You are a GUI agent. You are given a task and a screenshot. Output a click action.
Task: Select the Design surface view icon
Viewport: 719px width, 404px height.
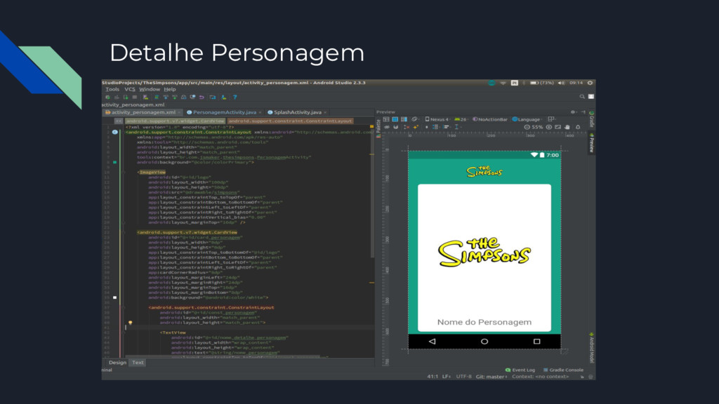(386, 119)
